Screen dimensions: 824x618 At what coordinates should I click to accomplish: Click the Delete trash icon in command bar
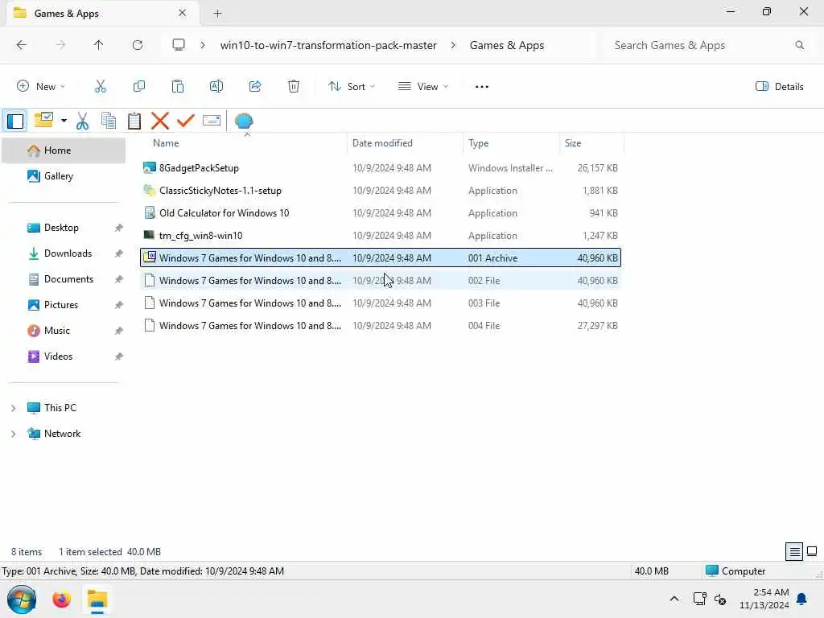[294, 87]
